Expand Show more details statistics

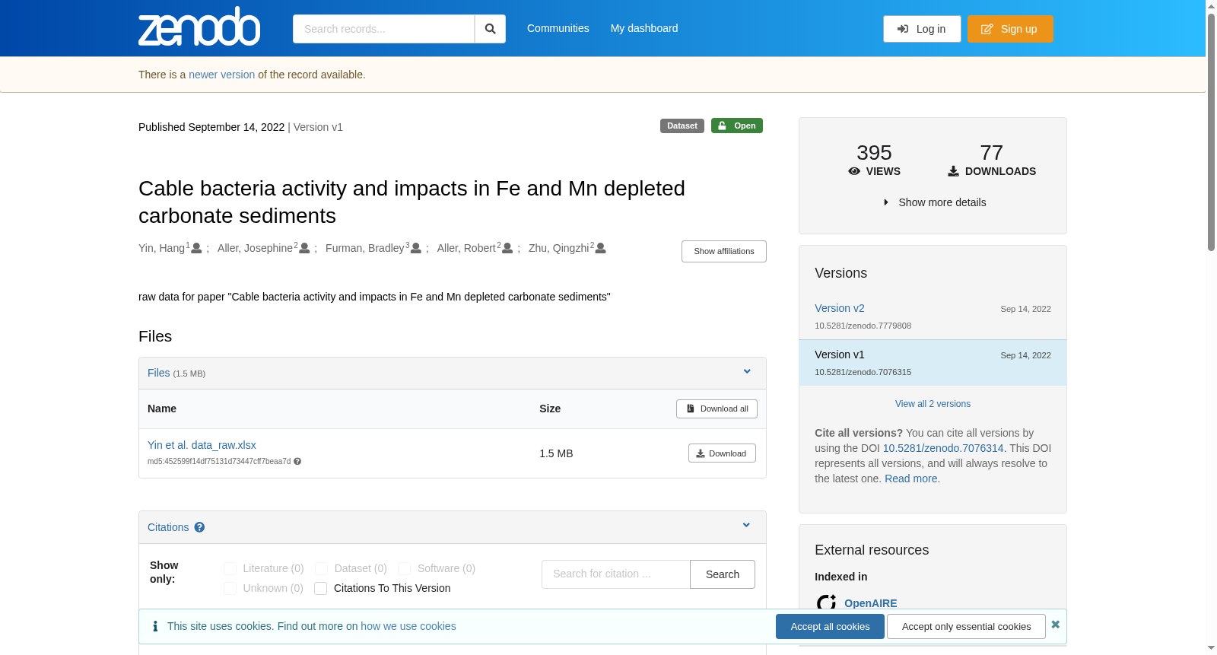point(934,202)
